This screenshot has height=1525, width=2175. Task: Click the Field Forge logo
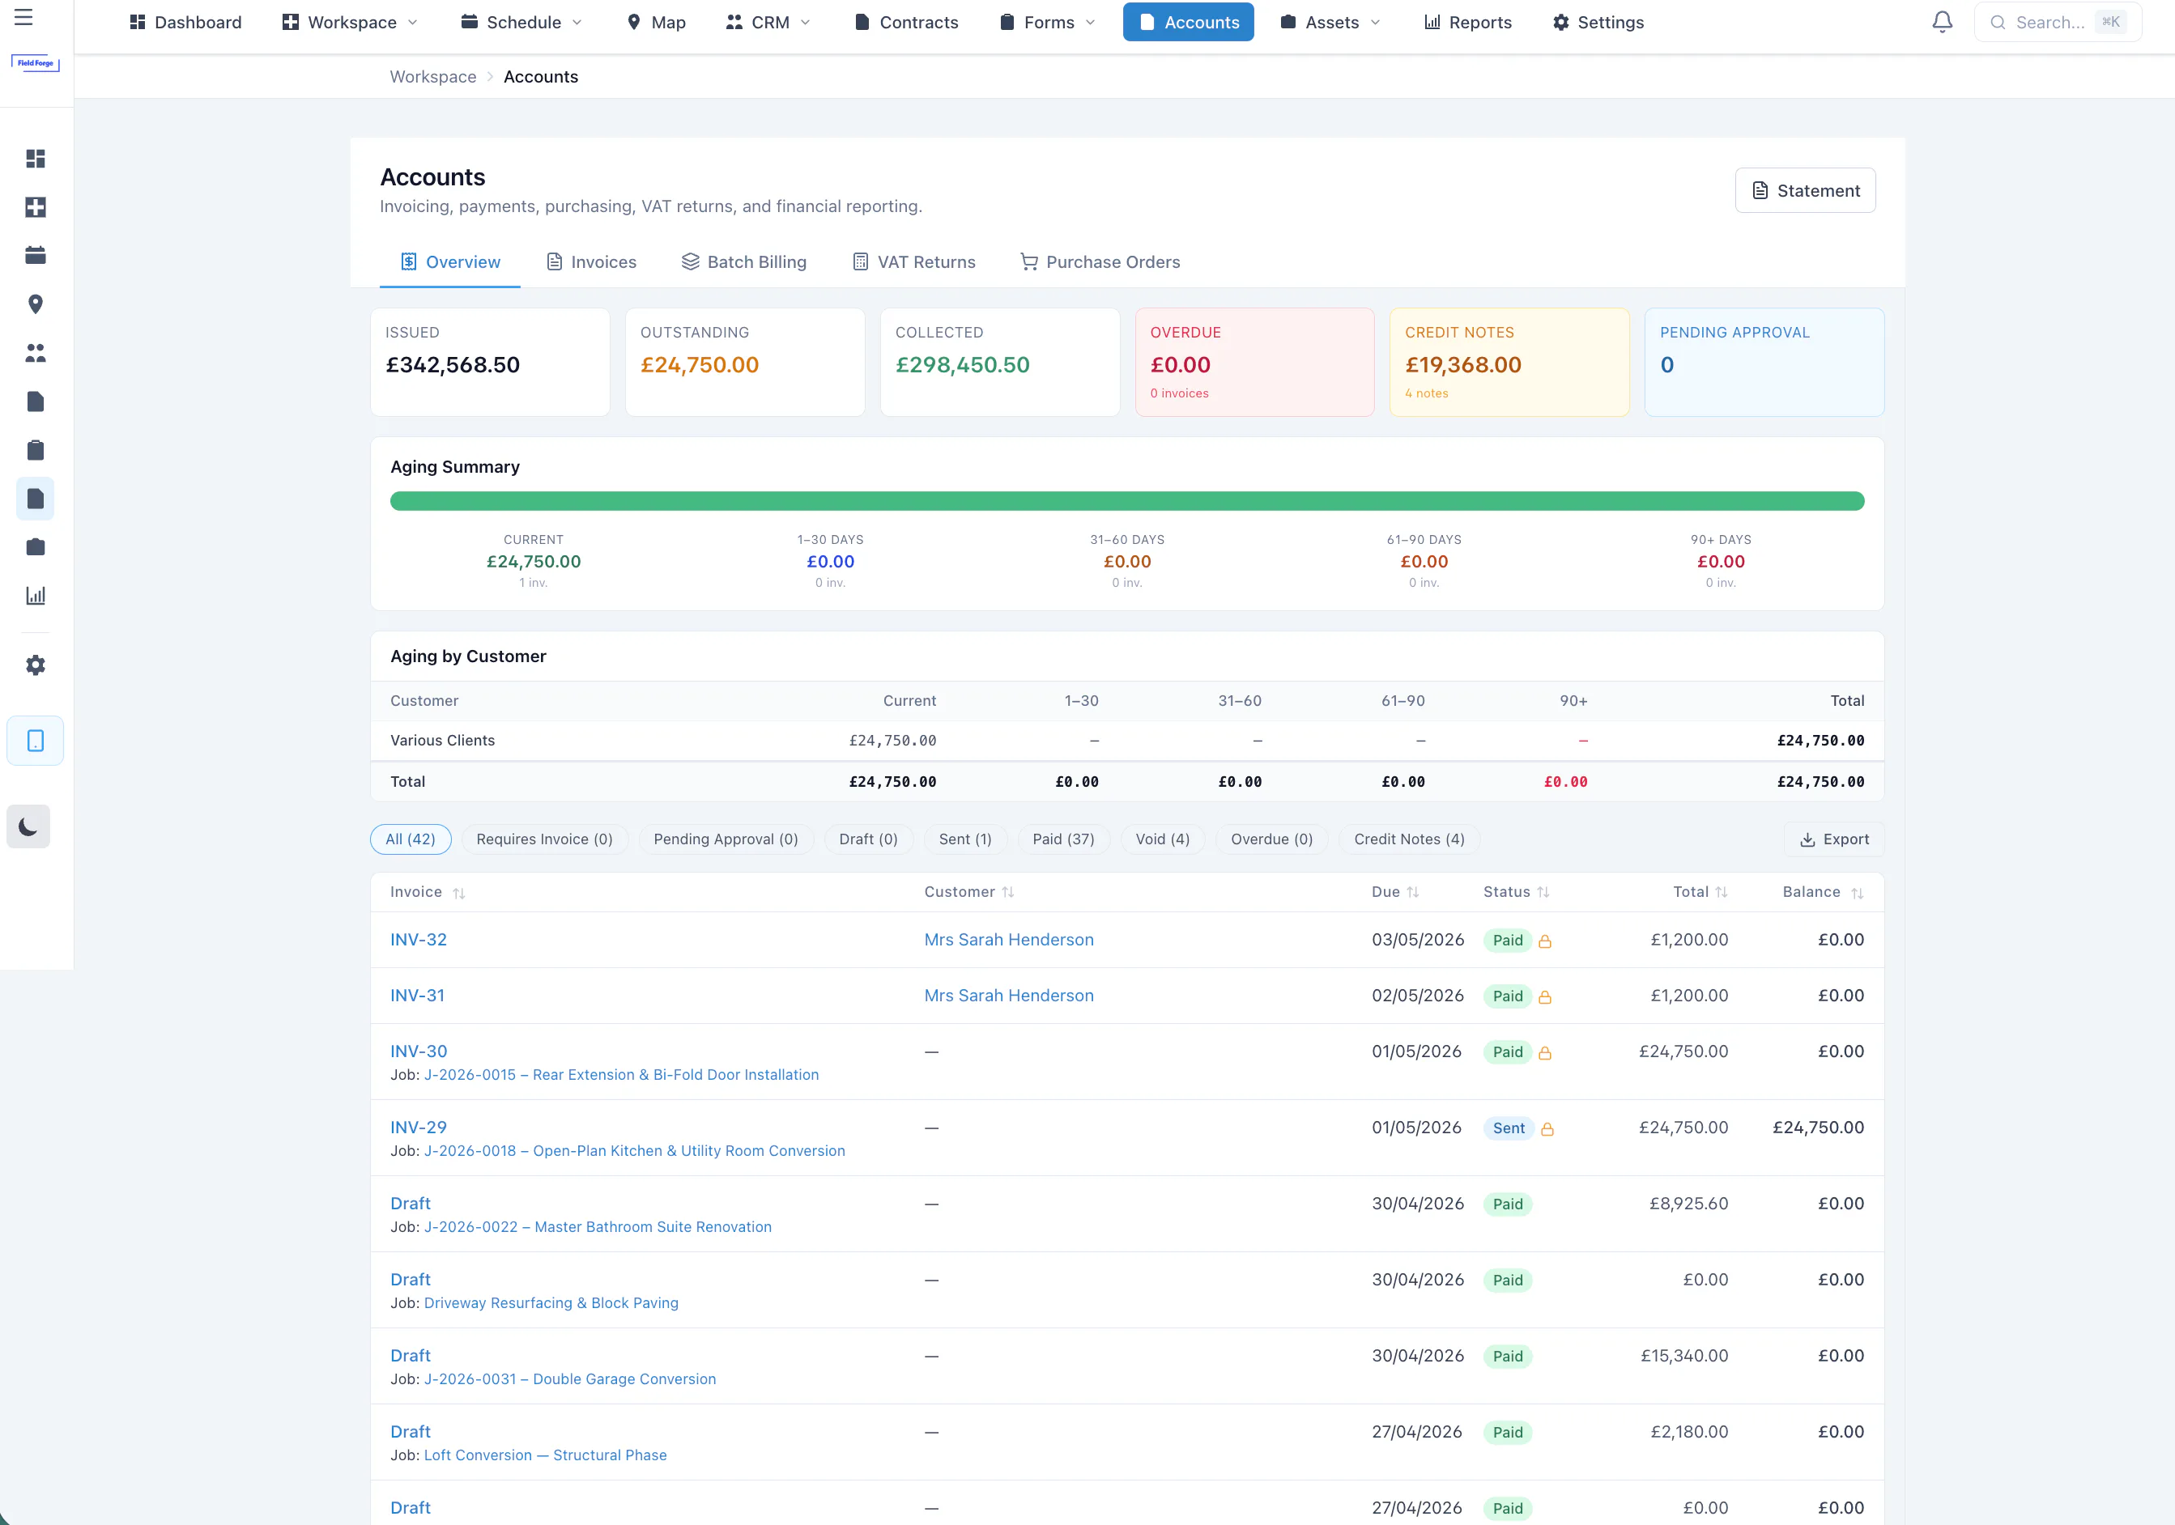pyautogui.click(x=35, y=63)
